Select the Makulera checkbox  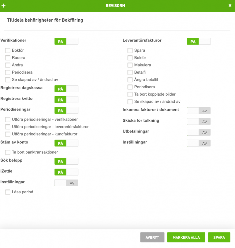pyautogui.click(x=130, y=65)
